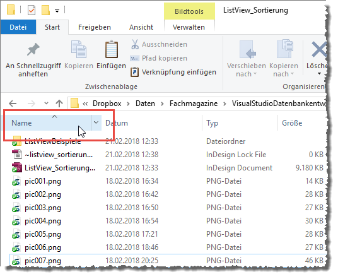
Task: Click the InDesign Lock File type cell
Action: tap(236, 155)
